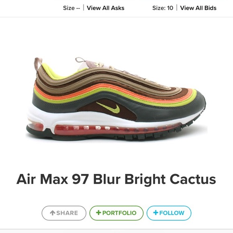Tap the SHARE button label
The height and width of the screenshot is (233, 233).
tap(67, 213)
